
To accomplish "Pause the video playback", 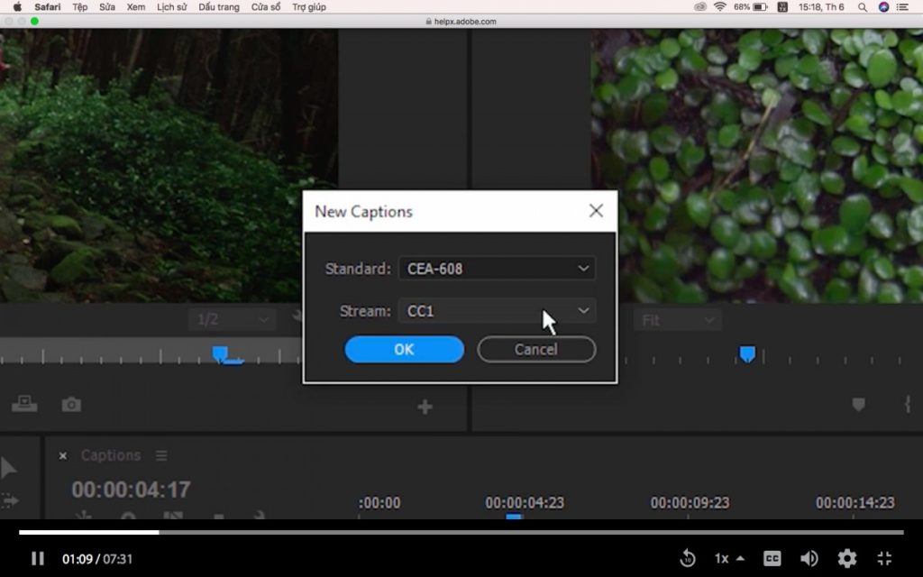I will pos(37,558).
